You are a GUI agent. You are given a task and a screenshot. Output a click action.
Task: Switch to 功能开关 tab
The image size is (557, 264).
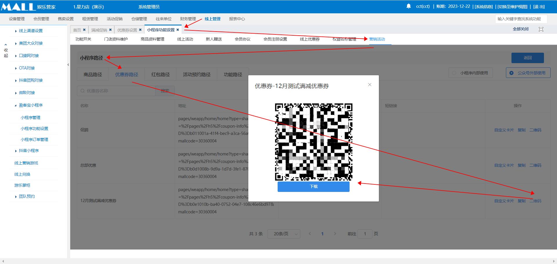(x=83, y=39)
